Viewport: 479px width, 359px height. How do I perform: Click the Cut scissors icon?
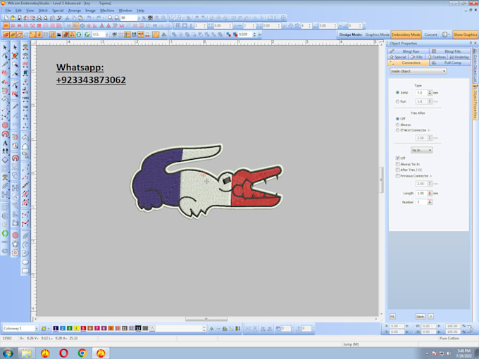[67, 18]
